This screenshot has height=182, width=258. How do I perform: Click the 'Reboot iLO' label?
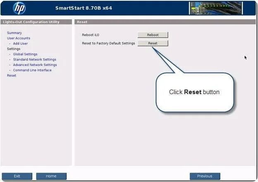[x=91, y=35]
